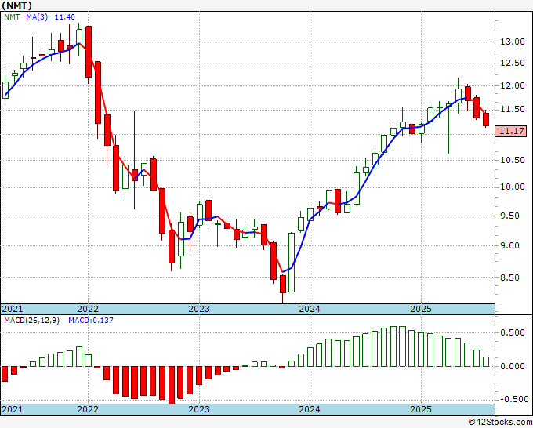
Task: Open the 12Stocks.com copyright link
Action: pyautogui.click(x=500, y=423)
